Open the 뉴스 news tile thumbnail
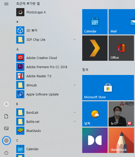Screen dimensions: 135x157 [121, 114]
